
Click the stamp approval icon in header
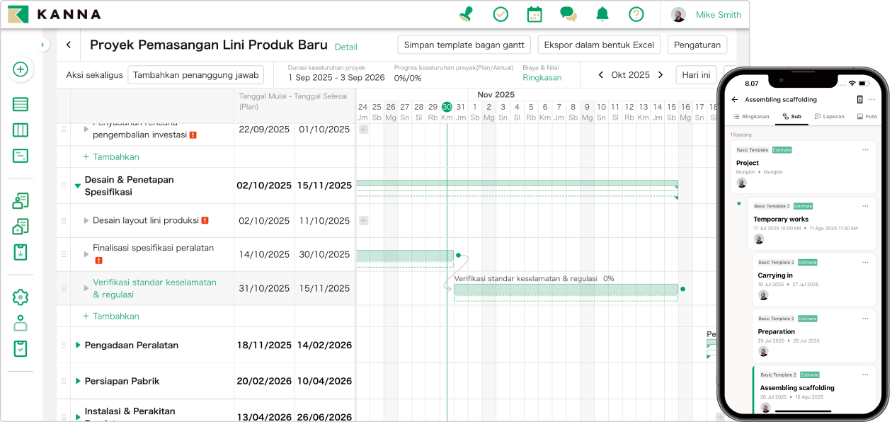(x=466, y=14)
